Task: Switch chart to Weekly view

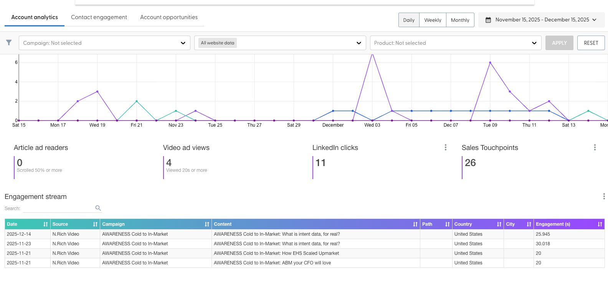Action: click(x=433, y=20)
